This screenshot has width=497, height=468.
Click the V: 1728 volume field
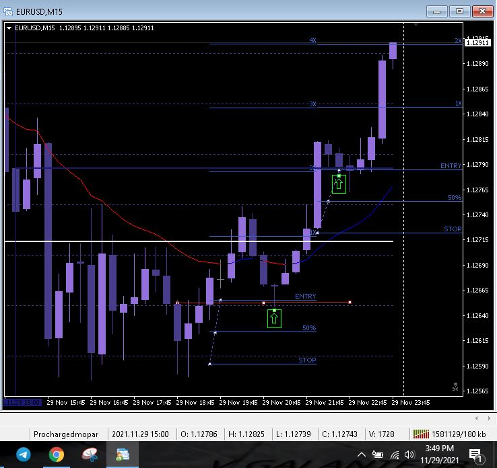(x=382, y=434)
